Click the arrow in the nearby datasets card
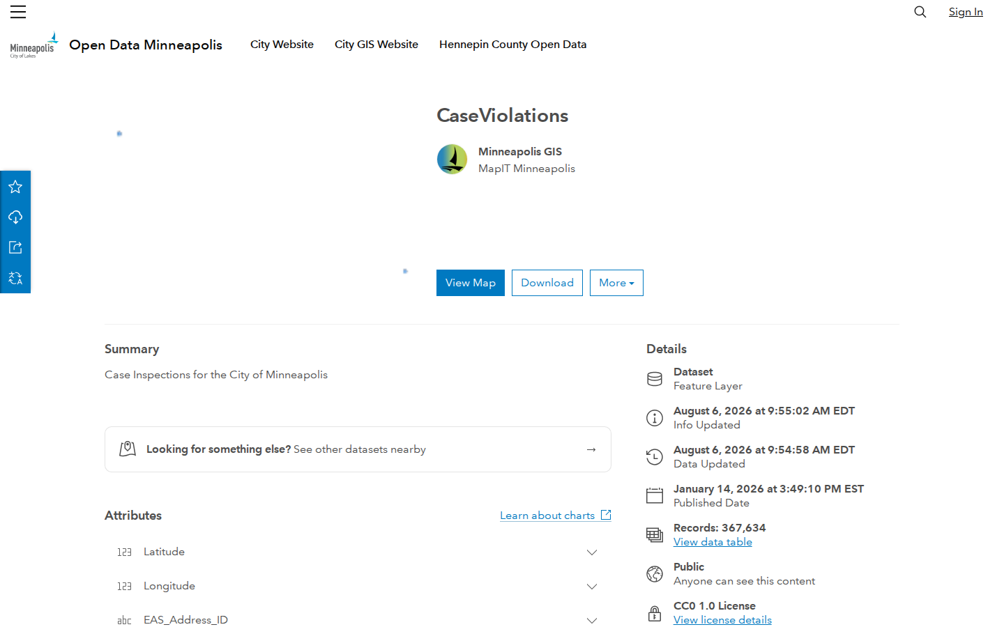The height and width of the screenshot is (627, 1004). pos(591,449)
